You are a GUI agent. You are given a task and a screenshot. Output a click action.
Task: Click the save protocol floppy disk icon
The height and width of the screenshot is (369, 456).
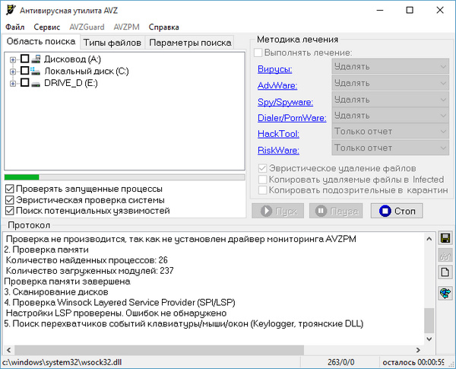446,238
